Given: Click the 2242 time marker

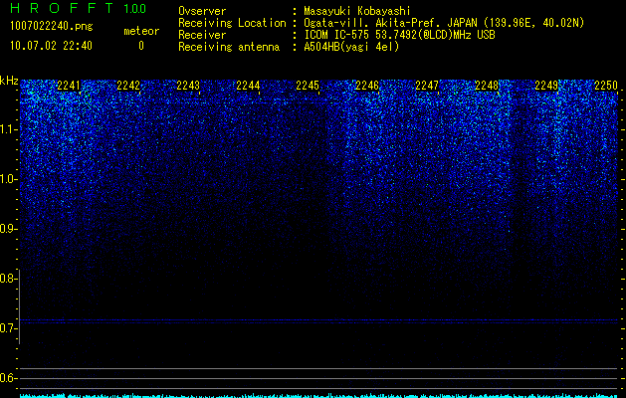Looking at the screenshot, I should 128,86.
